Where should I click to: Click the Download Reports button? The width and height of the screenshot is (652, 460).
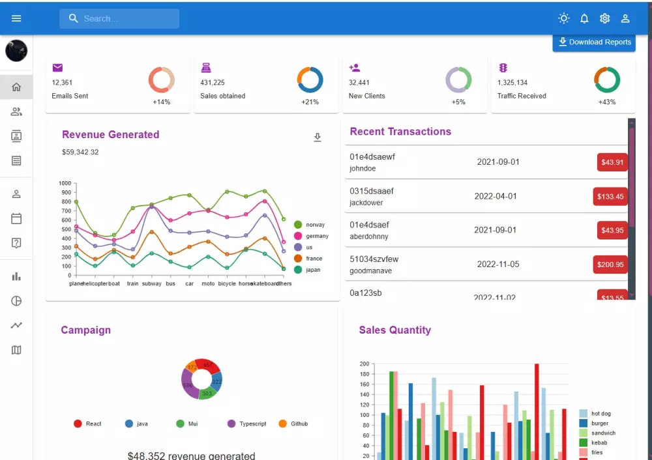click(594, 42)
